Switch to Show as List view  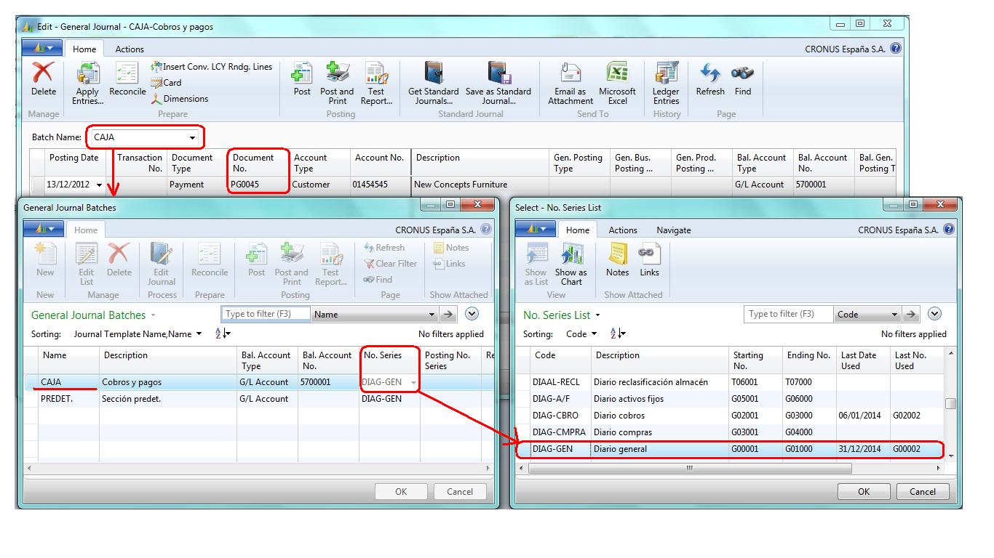536,263
